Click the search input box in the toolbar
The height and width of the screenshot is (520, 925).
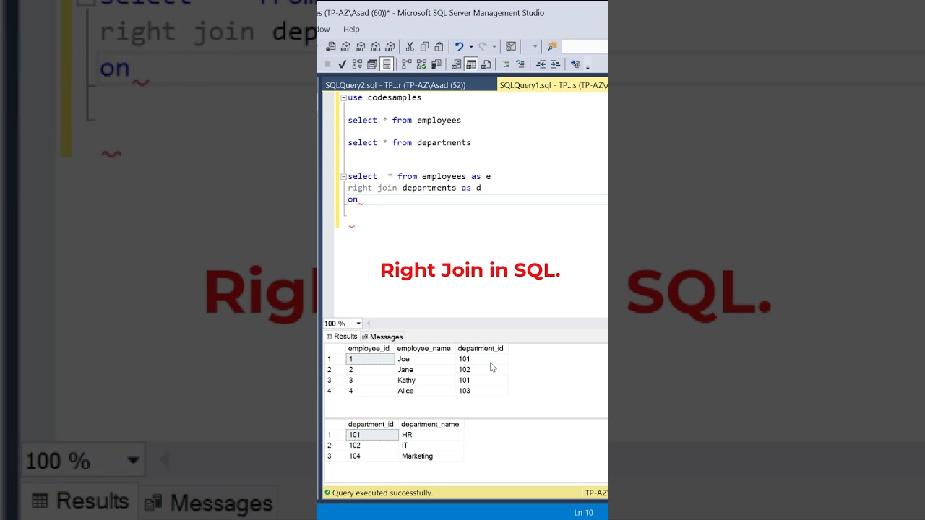[x=585, y=46]
